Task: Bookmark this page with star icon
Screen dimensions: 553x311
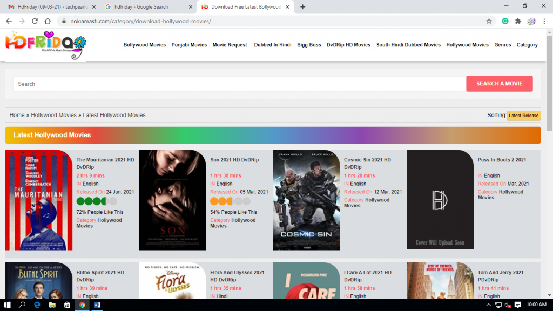Action: pyautogui.click(x=489, y=21)
